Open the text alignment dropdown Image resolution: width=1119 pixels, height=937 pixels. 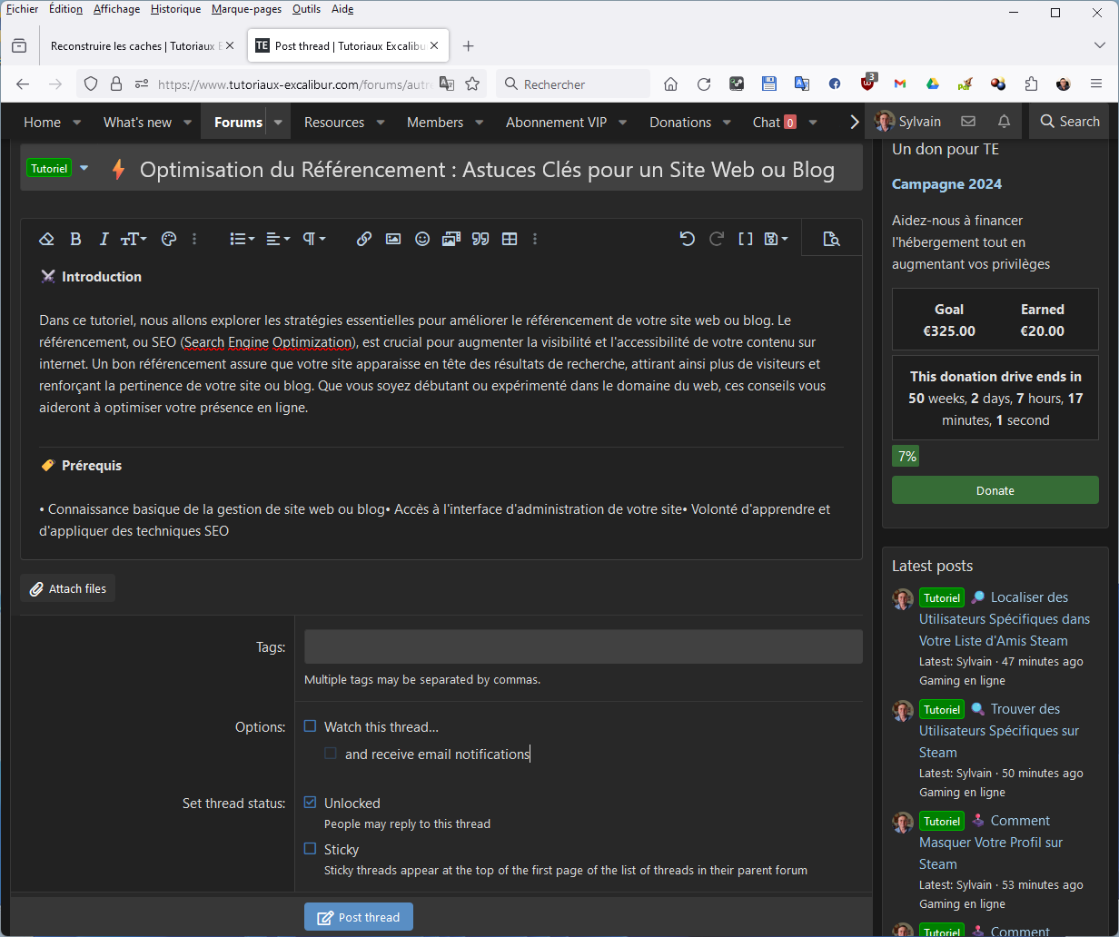click(x=278, y=239)
